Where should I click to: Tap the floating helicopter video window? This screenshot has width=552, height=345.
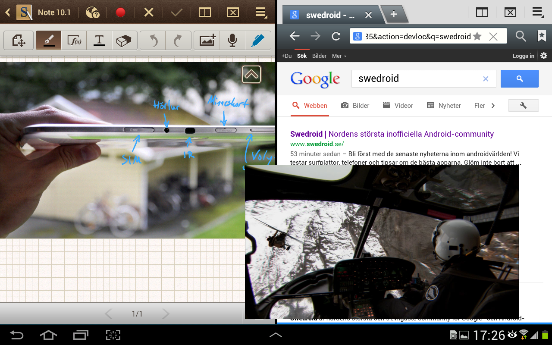coord(382,242)
